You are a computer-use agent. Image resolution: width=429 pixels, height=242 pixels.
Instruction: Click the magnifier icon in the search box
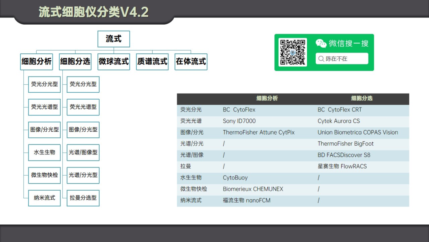tap(321, 59)
